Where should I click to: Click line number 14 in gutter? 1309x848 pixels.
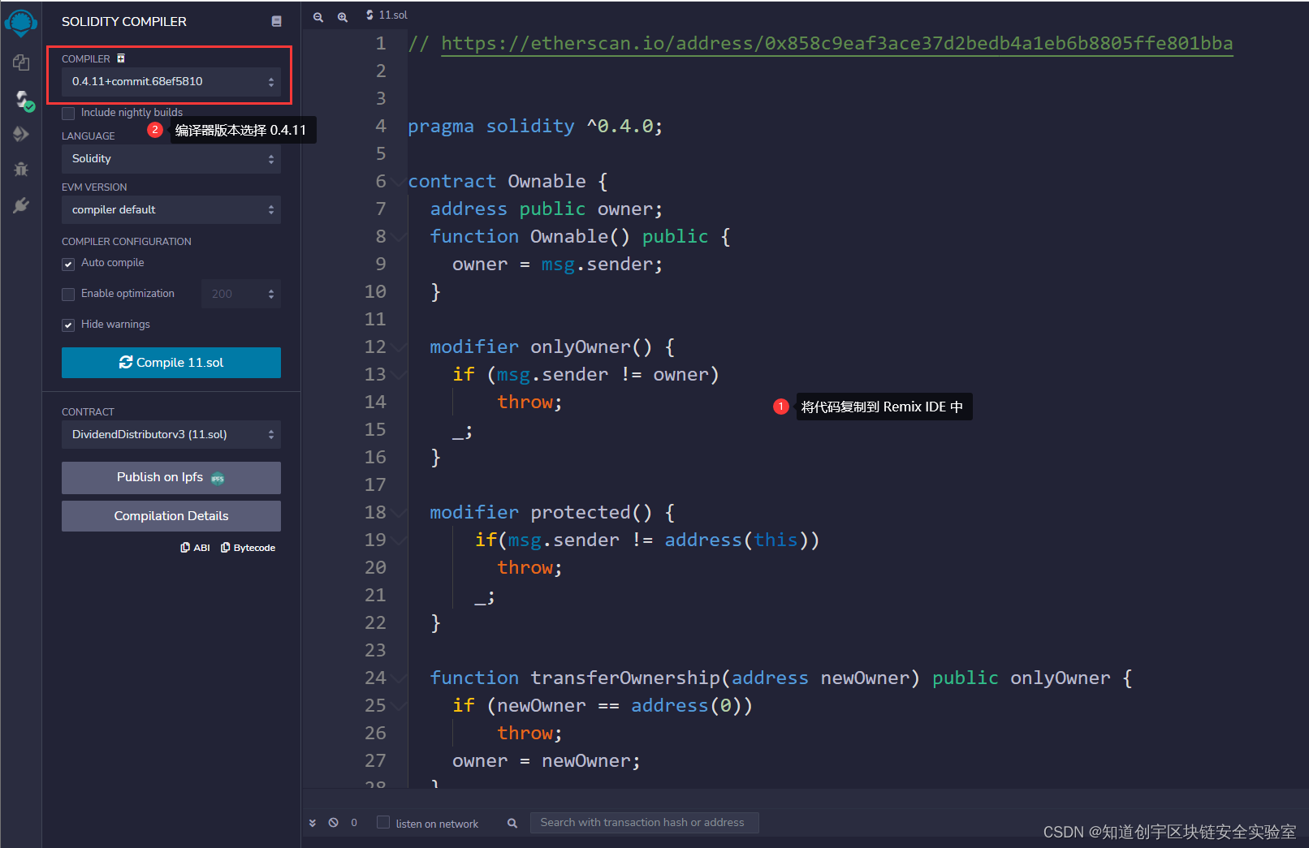click(375, 402)
